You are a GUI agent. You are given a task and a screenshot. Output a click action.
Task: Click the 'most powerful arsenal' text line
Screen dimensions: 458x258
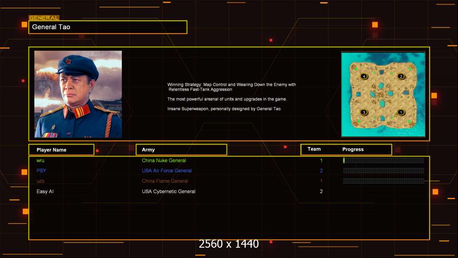point(227,99)
